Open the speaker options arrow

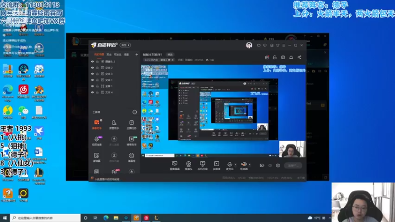click(250, 165)
